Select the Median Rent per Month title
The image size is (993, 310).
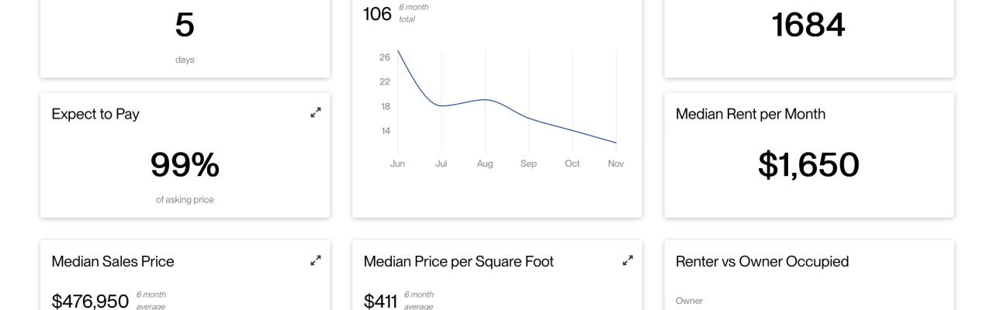tap(750, 114)
